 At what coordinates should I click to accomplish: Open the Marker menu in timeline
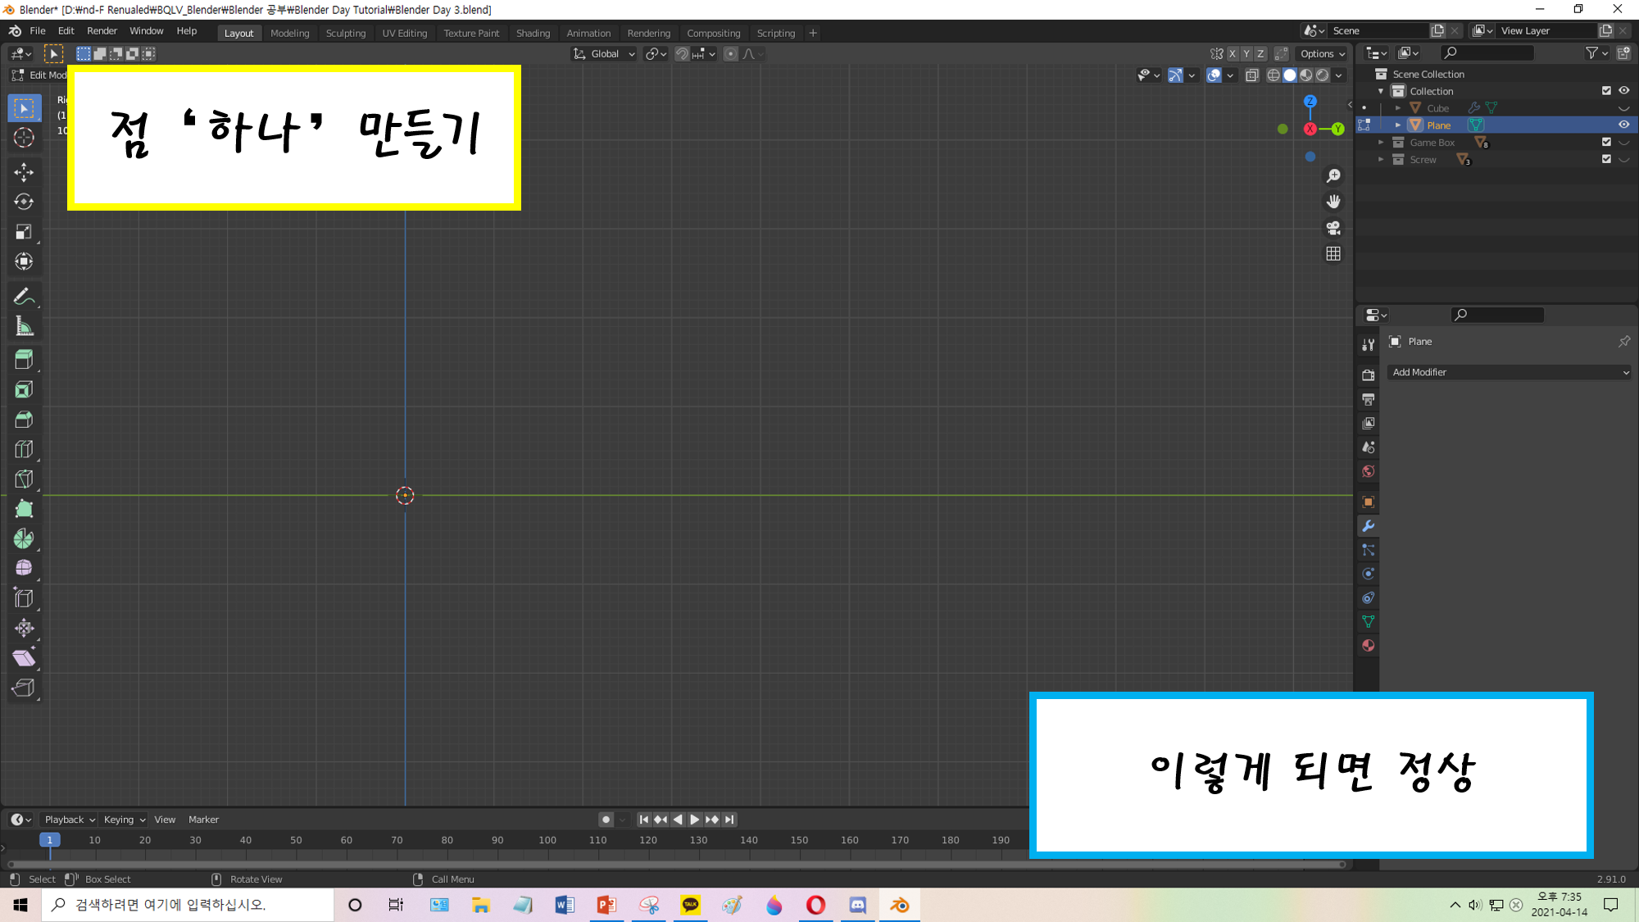(203, 820)
